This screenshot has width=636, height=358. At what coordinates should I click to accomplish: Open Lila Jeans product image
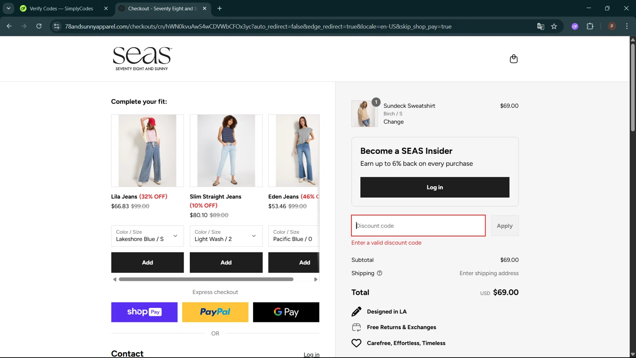coord(148,151)
